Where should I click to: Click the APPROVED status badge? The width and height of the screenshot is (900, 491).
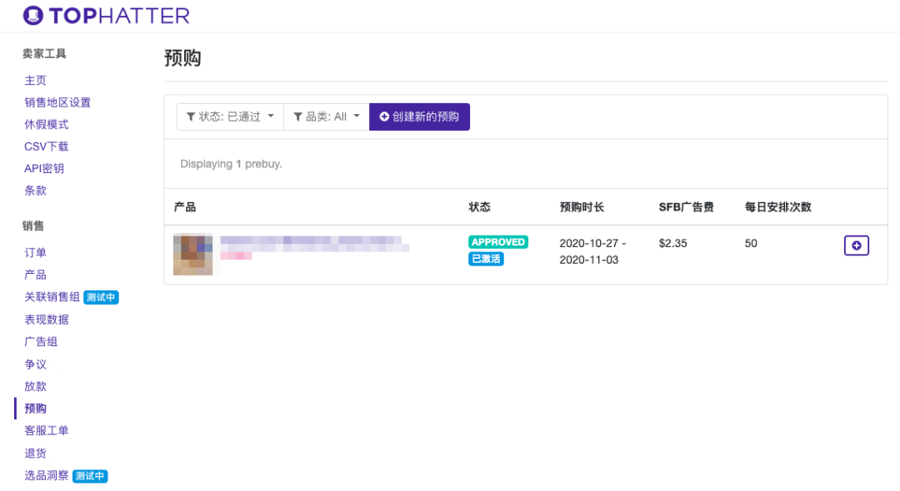coord(498,242)
